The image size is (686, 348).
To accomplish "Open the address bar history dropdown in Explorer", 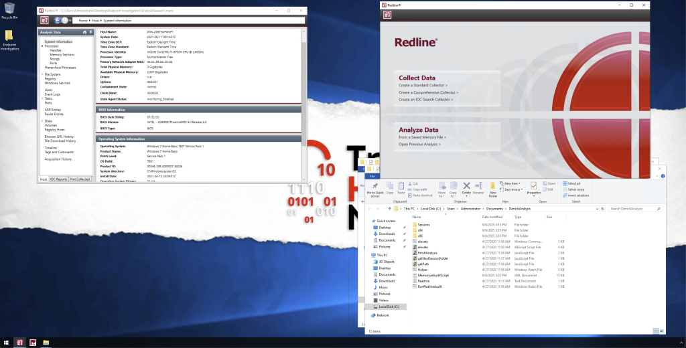I will (x=597, y=209).
